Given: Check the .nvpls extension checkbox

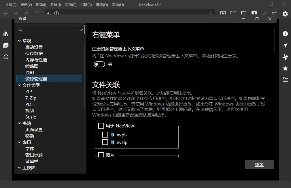Looking at the screenshot, I should [x=105, y=135].
